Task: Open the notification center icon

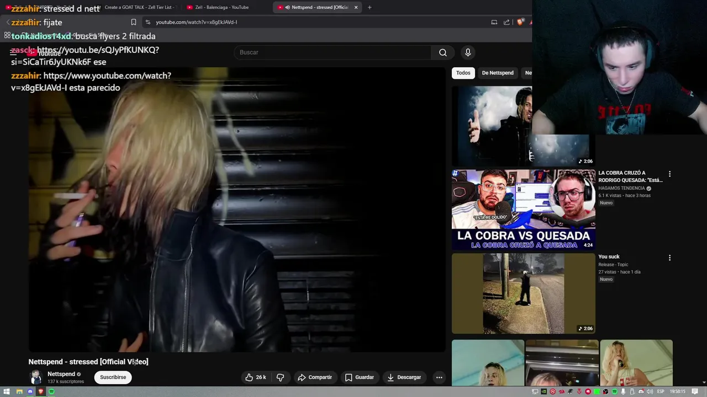Action: click(x=695, y=391)
